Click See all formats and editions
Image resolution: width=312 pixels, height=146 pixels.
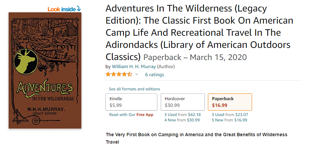tap(134, 89)
